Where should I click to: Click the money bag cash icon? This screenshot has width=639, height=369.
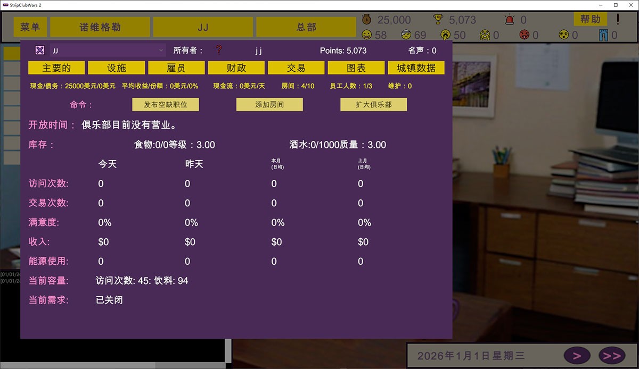coord(367,20)
